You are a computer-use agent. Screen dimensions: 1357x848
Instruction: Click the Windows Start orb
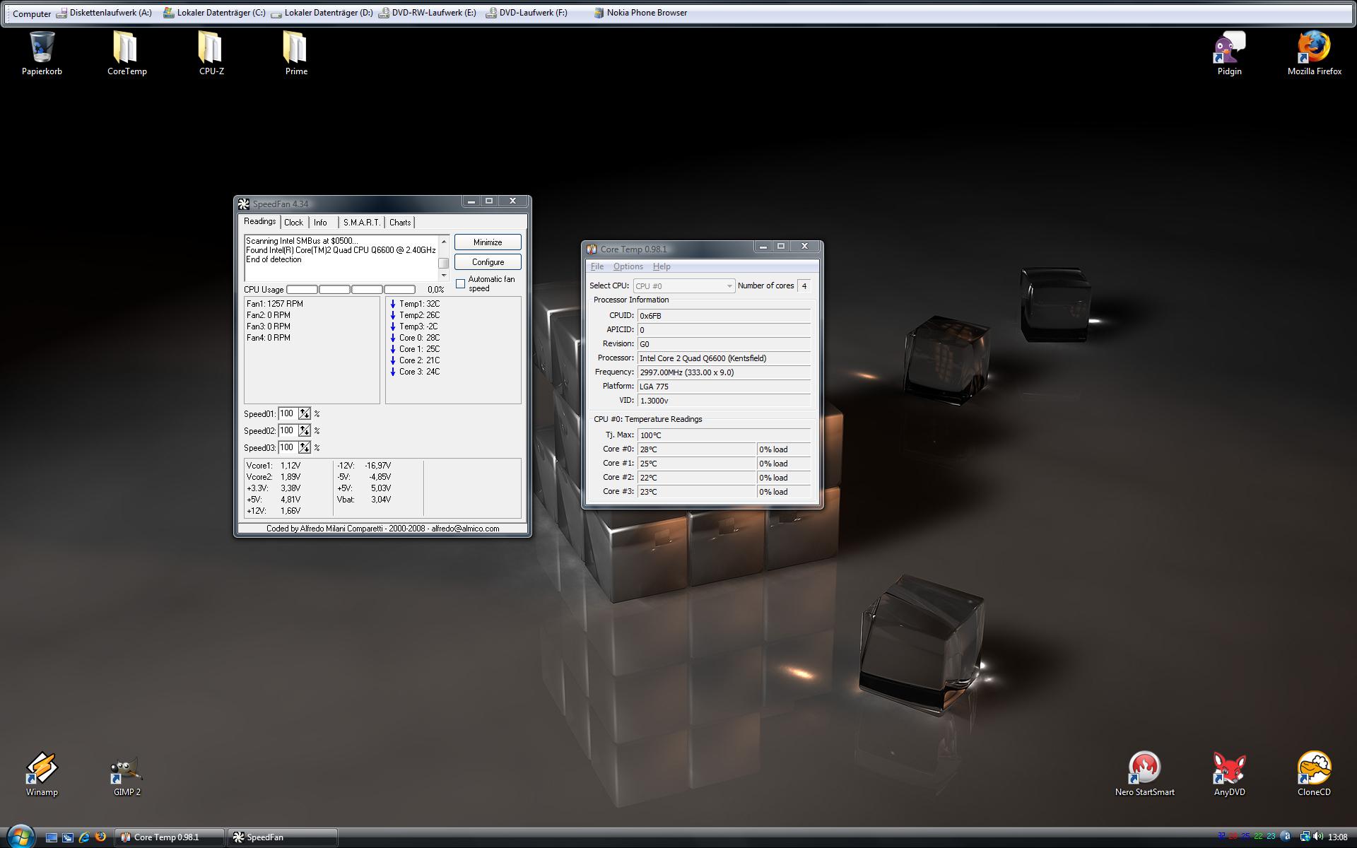pos(20,837)
